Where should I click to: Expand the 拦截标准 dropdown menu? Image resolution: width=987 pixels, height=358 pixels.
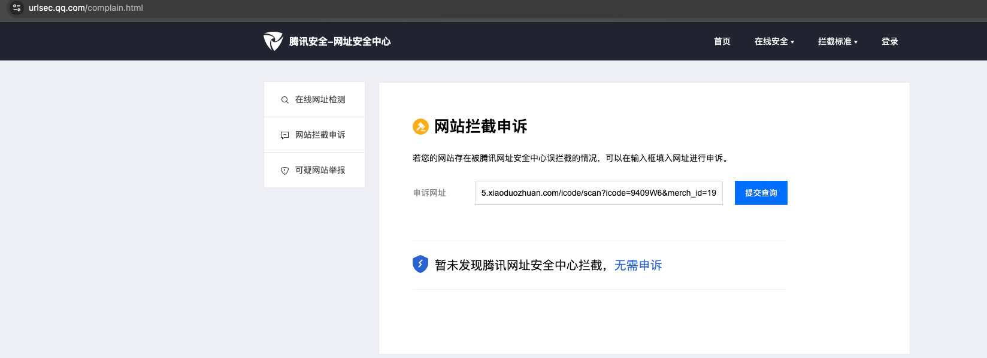838,41
